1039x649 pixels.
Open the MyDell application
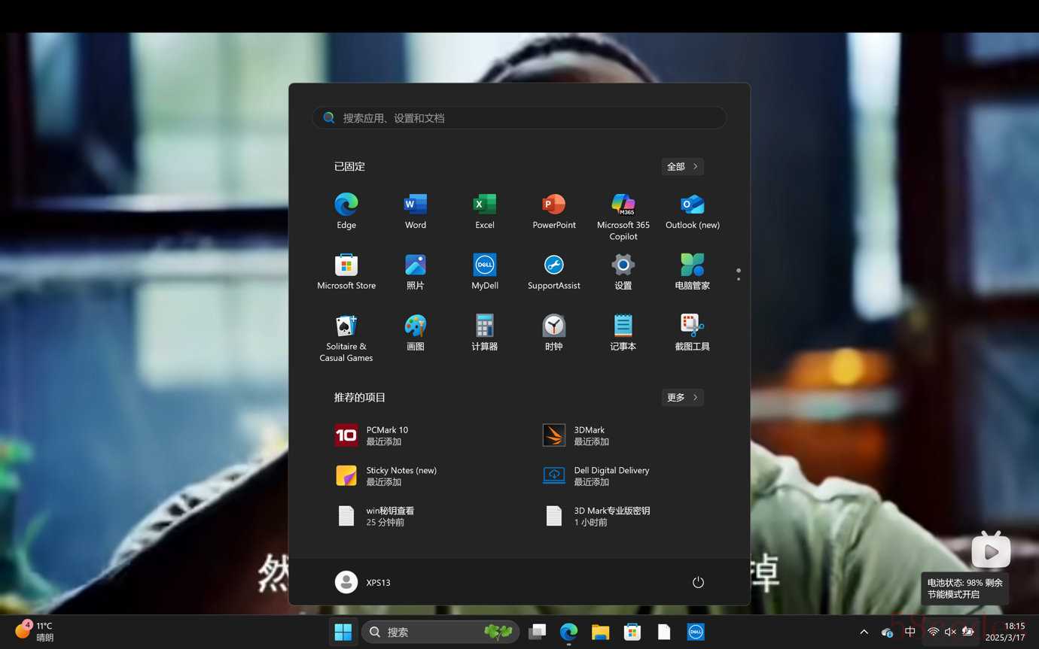pyautogui.click(x=485, y=271)
